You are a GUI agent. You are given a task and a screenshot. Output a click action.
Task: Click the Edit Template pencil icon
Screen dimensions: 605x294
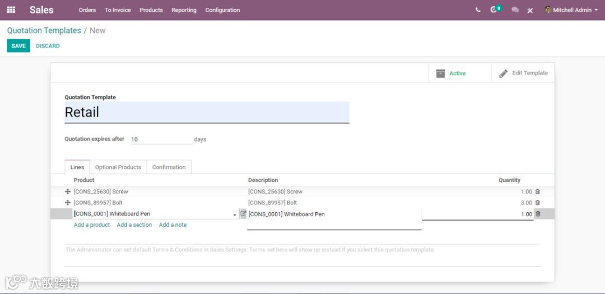coord(504,73)
